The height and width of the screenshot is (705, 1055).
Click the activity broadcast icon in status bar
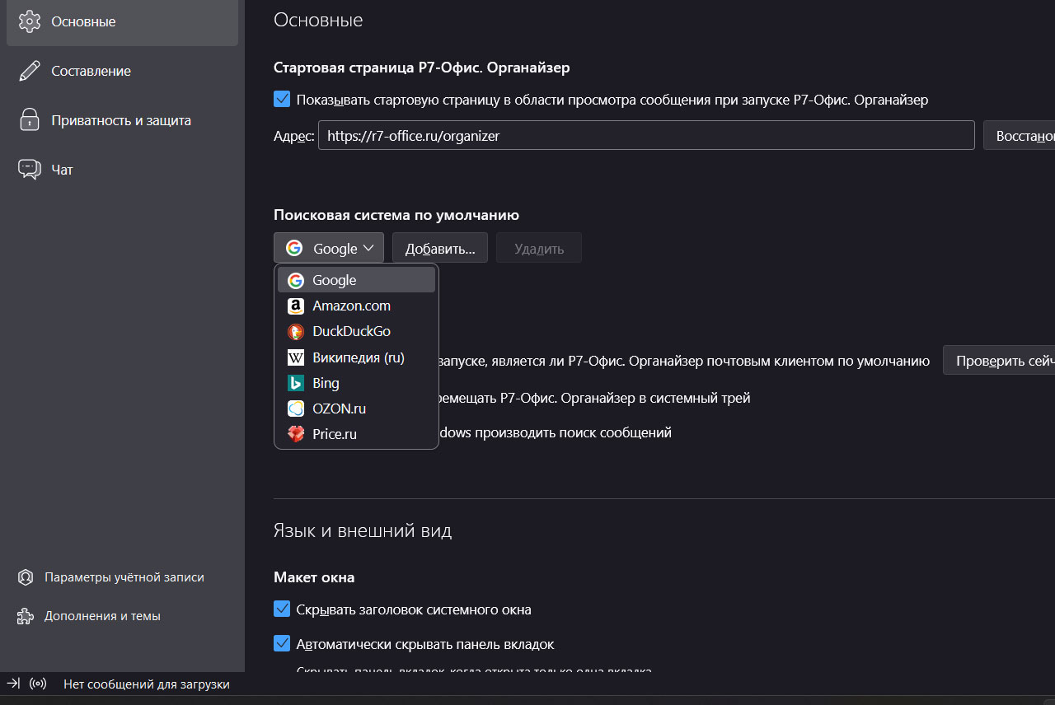pyautogui.click(x=37, y=684)
